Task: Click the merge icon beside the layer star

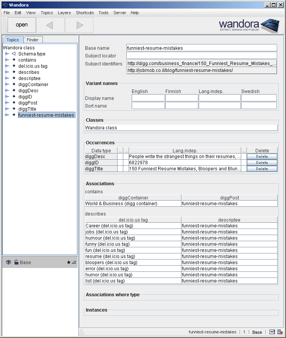Action: point(74,263)
